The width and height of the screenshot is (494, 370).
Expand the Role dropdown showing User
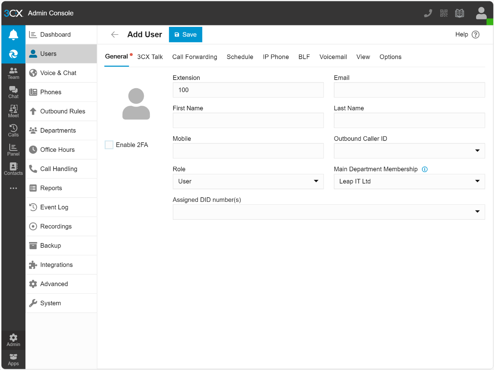(x=316, y=181)
